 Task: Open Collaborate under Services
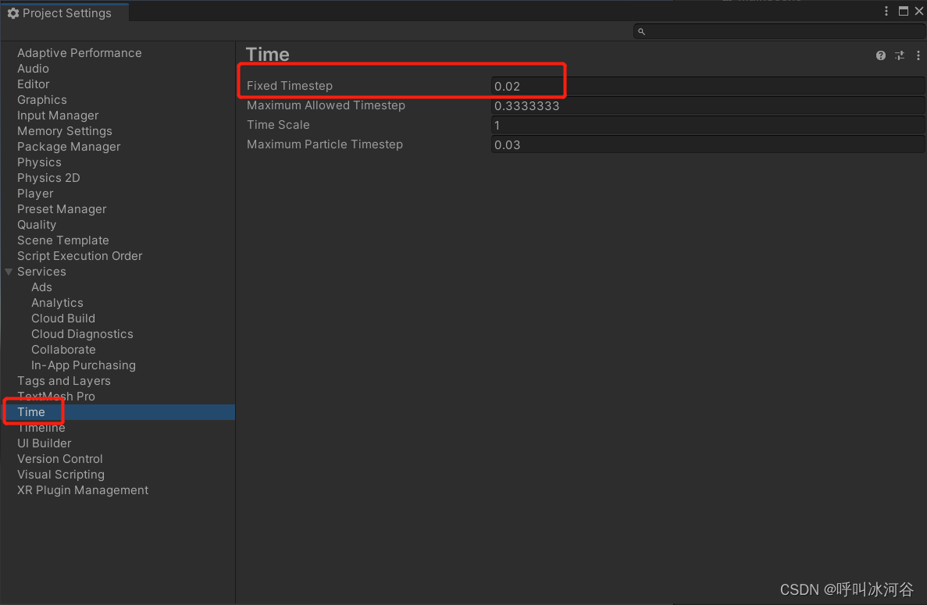tap(63, 350)
